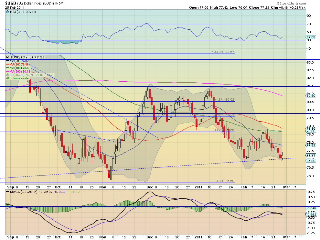
Task: Click the 61.8%: 80.52 Fibonacci label
Action: tap(224, 100)
